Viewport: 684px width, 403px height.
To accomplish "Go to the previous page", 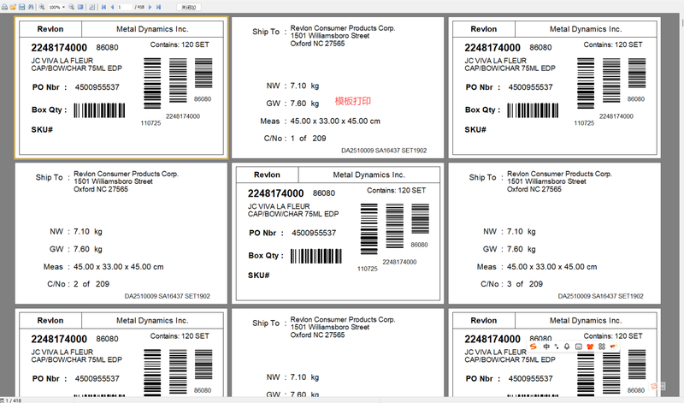I will 113,7.
